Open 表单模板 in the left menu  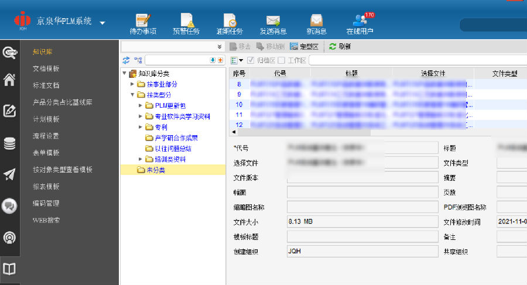(x=46, y=153)
